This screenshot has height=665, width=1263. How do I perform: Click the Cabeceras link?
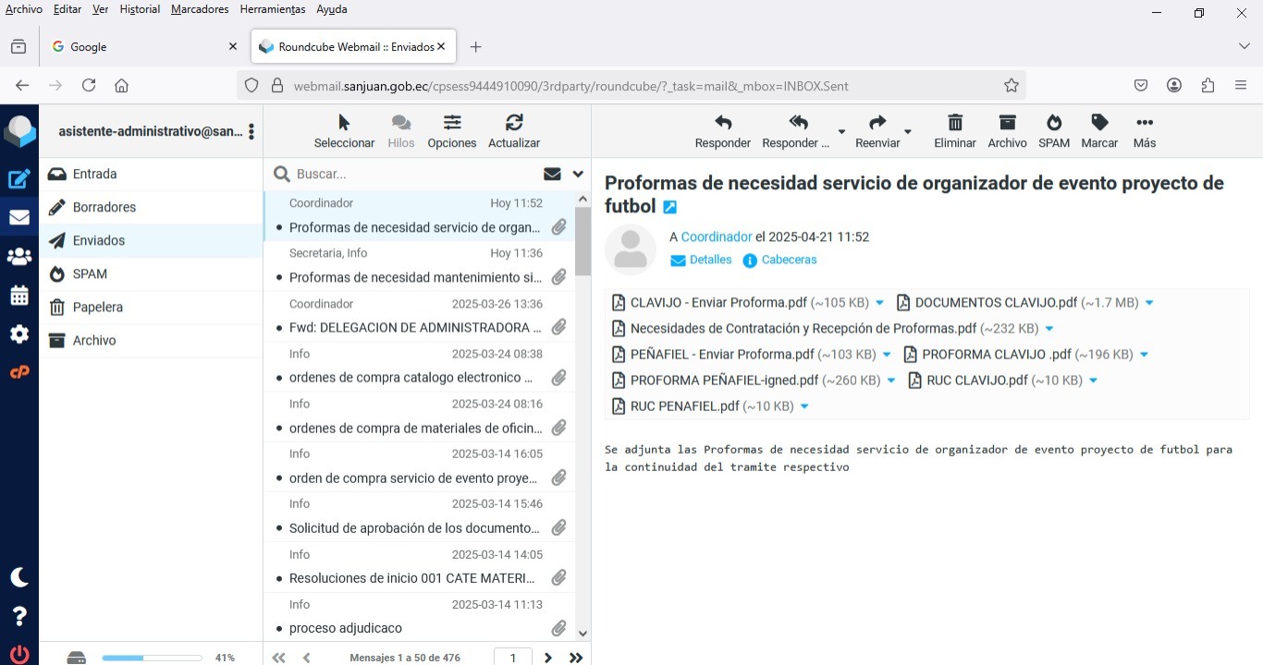789,260
